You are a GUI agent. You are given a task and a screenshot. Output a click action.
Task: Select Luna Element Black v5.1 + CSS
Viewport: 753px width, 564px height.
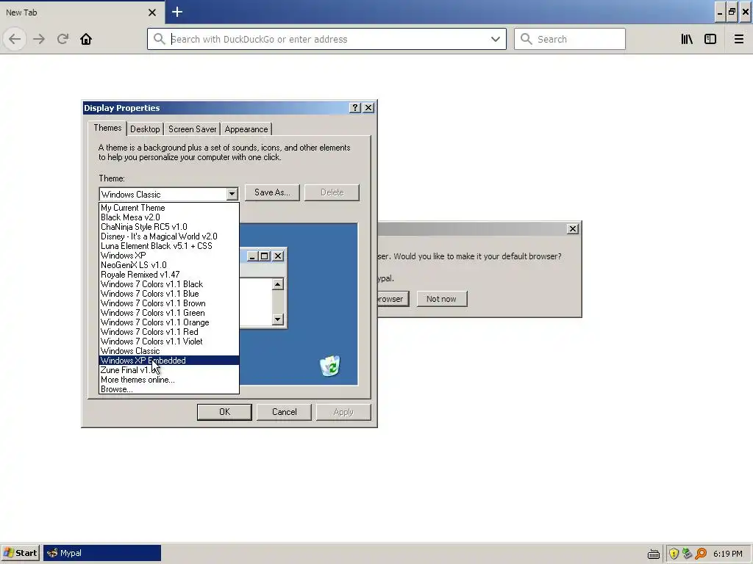[x=168, y=245]
